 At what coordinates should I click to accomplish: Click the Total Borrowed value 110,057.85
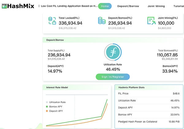pyautogui.click(x=166, y=55)
